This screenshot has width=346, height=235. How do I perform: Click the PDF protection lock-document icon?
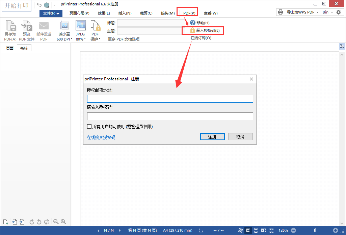click(96, 25)
